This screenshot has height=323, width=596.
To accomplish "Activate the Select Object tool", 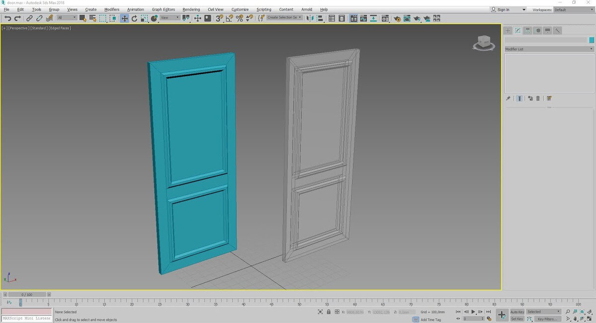I will point(82,18).
